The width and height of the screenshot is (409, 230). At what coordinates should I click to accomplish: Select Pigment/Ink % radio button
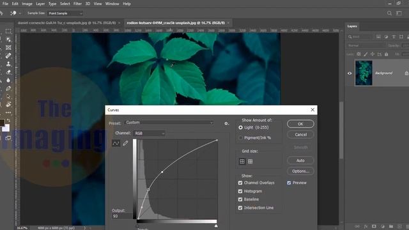tap(240, 138)
